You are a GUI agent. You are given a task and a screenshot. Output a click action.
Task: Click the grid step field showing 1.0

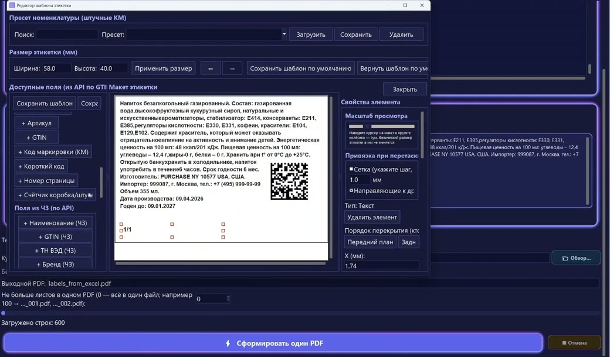coord(359,180)
